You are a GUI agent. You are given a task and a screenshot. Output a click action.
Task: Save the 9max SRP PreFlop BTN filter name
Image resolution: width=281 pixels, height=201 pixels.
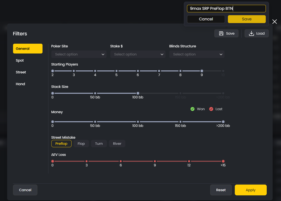pos(247,19)
